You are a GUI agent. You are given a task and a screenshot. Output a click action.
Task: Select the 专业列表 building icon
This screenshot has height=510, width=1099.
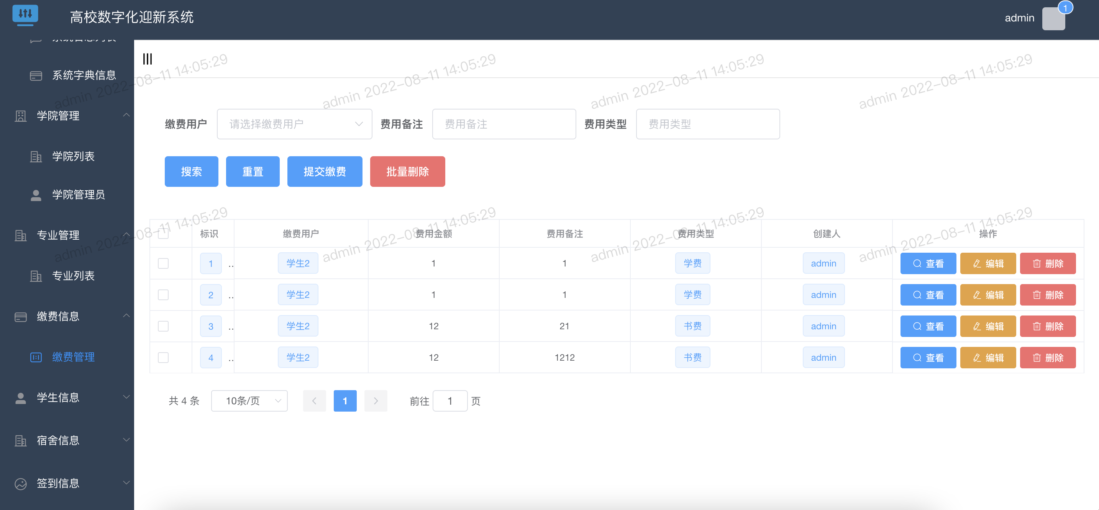(35, 276)
